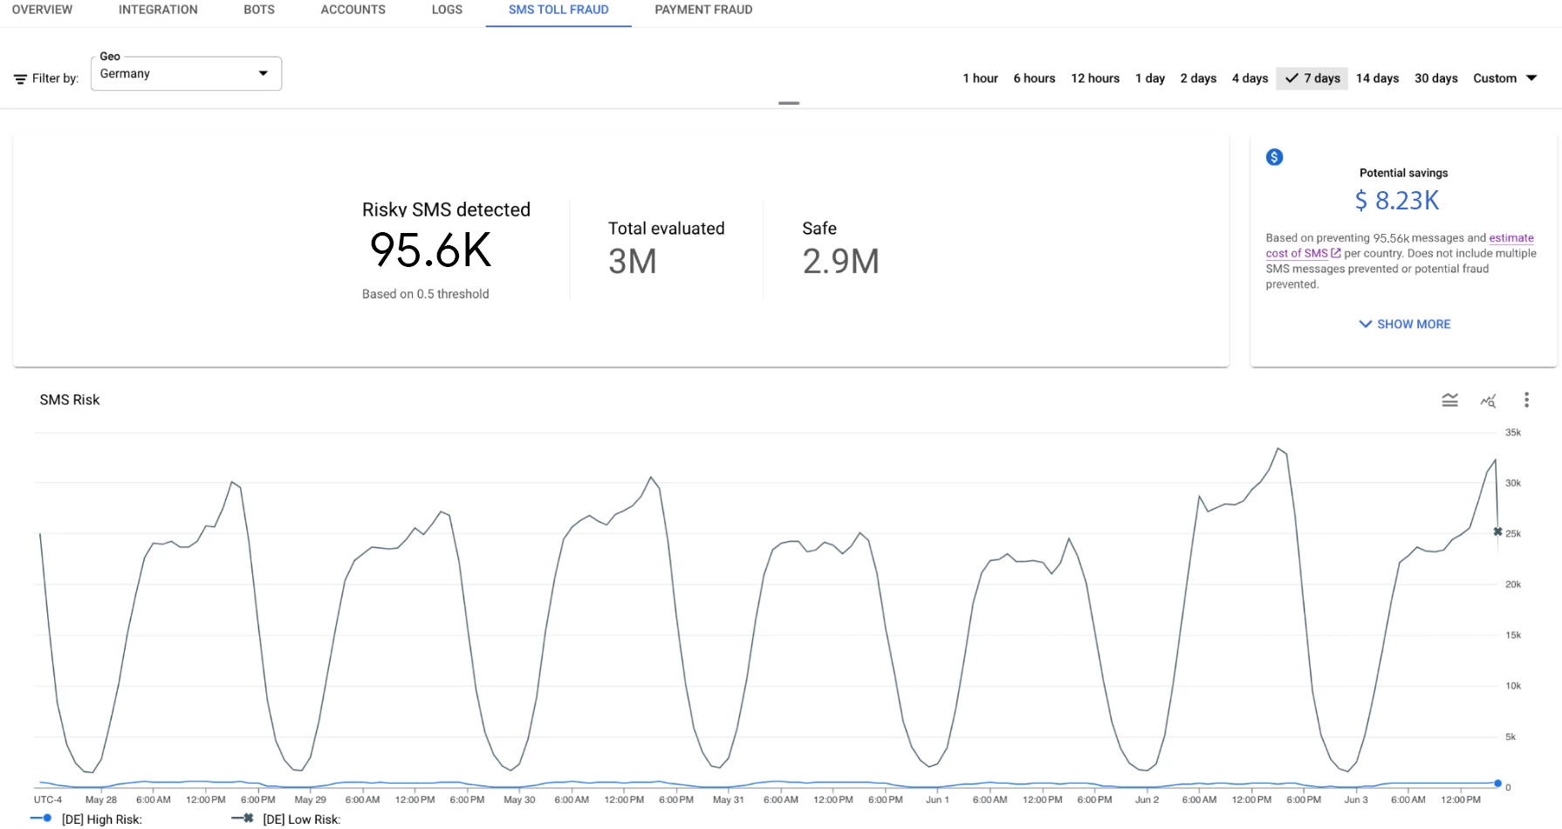This screenshot has height=829, width=1562.
Task: Click the 95.6K risky SMS value
Action: (430, 250)
